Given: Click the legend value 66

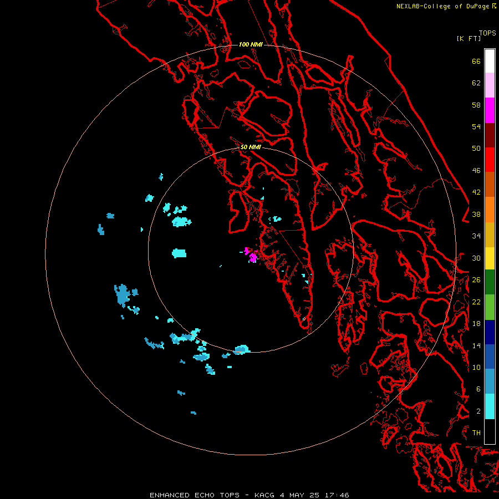Looking at the screenshot, I should [476, 61].
